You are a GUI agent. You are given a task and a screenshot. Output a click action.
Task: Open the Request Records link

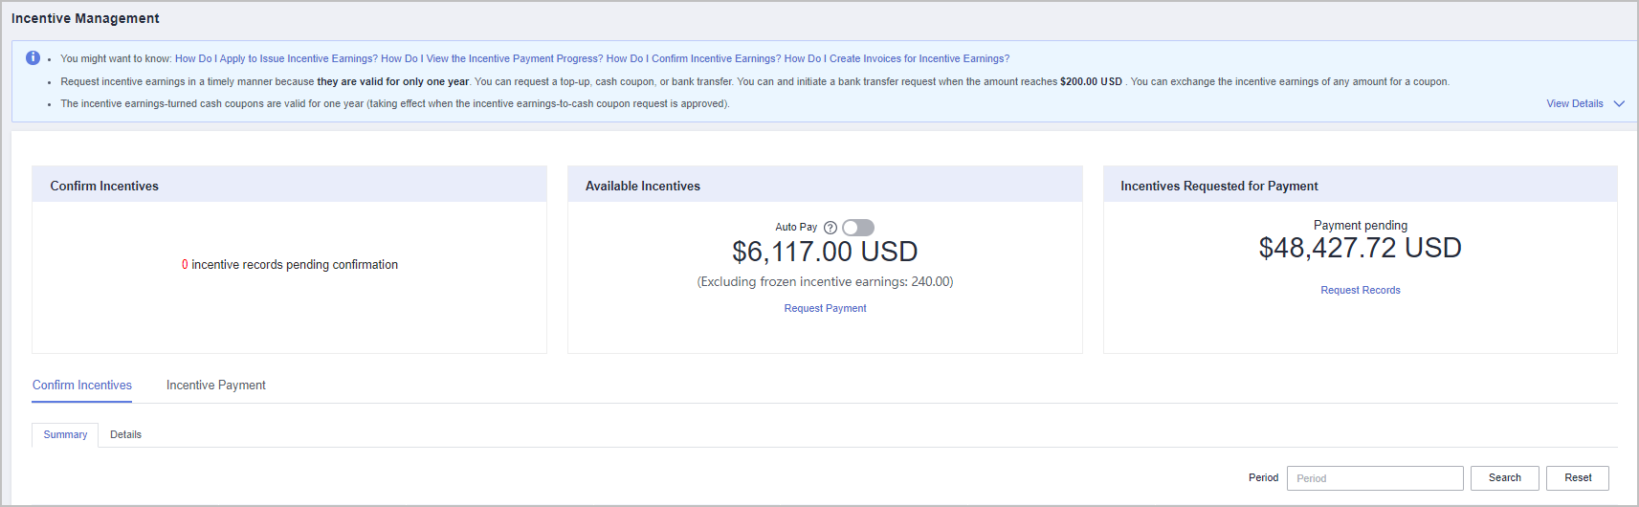click(1360, 290)
